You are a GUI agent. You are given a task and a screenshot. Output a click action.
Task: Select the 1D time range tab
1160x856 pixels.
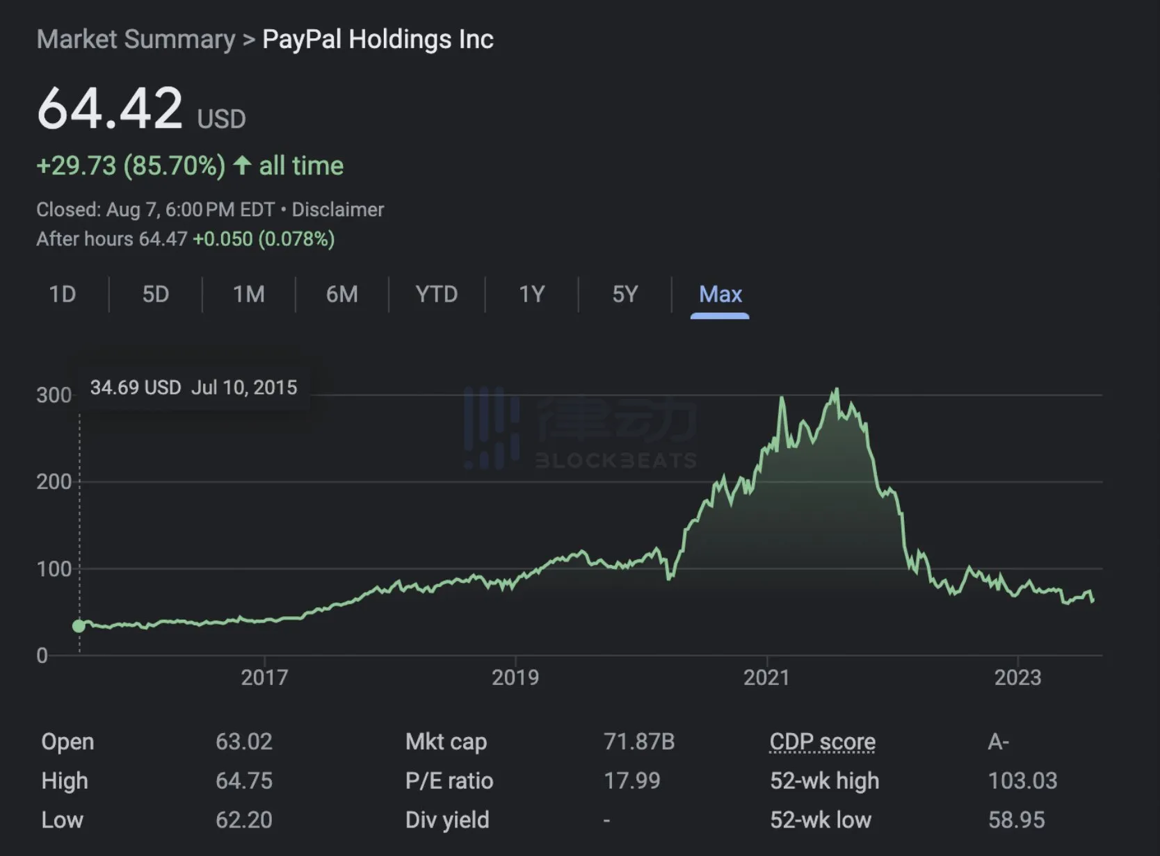[x=63, y=295]
